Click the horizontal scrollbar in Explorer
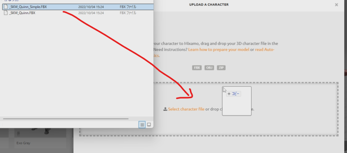This screenshot has width=347, height=153. (66, 119)
